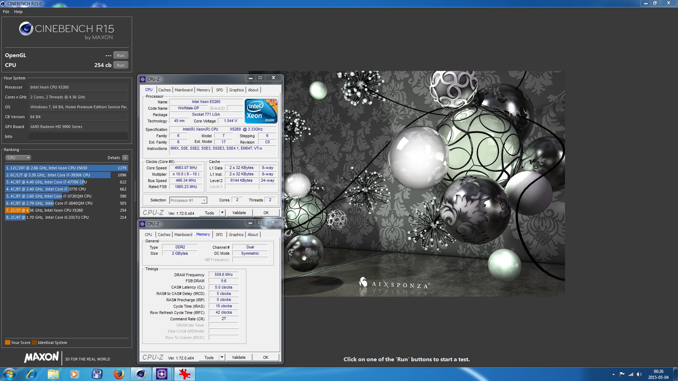
Task: Switch to CPU-Z taskbar button
Action: coord(162,374)
